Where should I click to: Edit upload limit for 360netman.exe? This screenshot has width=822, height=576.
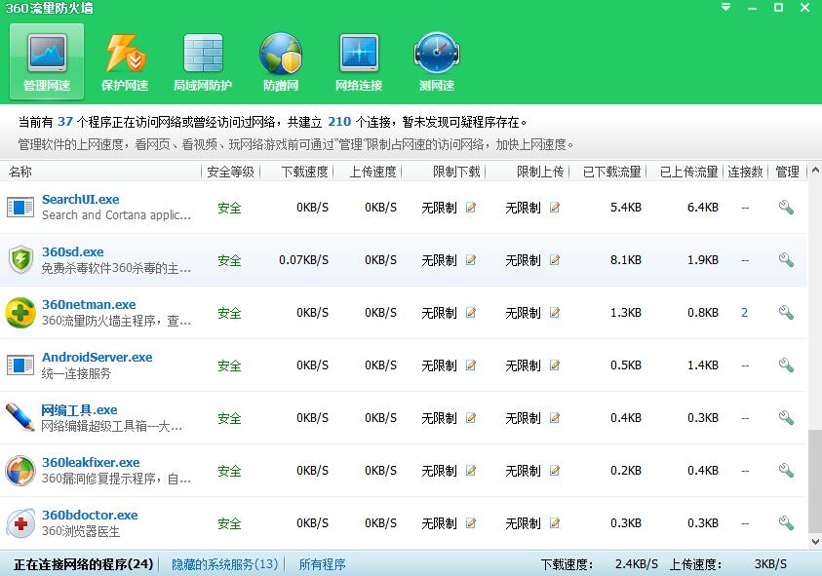point(555,314)
